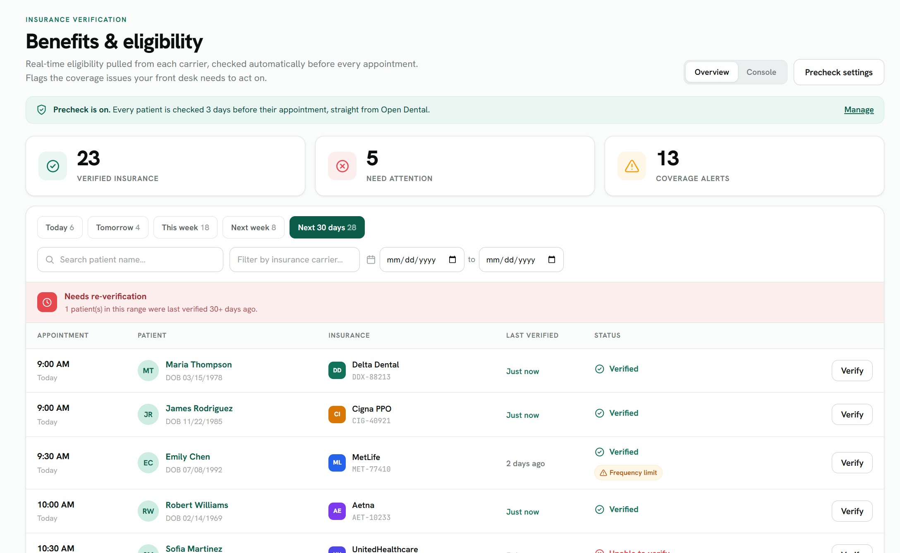Click the Last Verified column header
Screen dimensions: 900x553
[532, 335]
